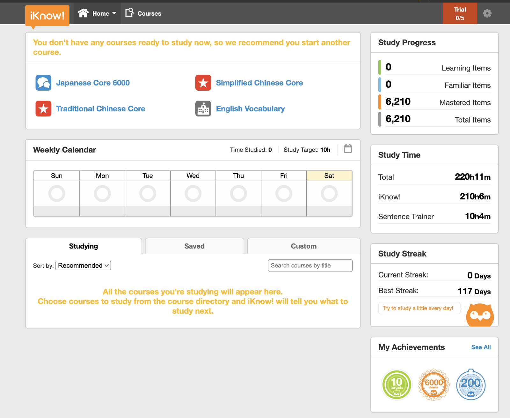Viewport: 510px width, 418px height.
Task: Click the 6000 items achievement badge
Action: (433, 384)
